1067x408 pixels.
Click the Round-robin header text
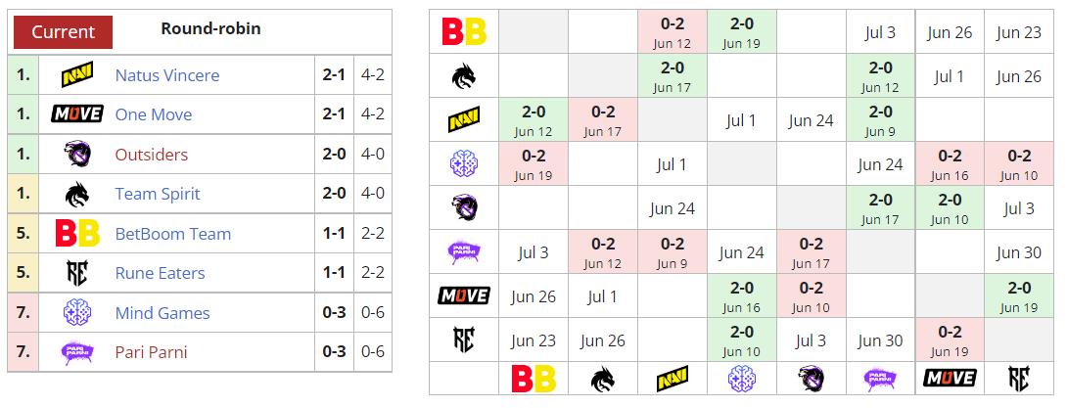(x=210, y=28)
